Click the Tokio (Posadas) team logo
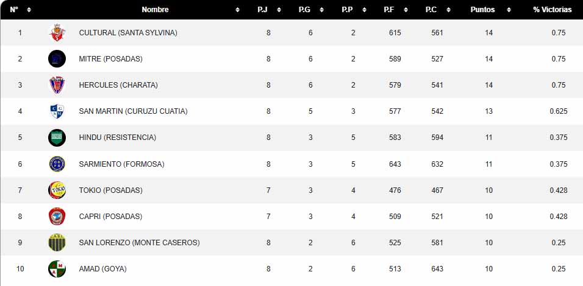The width and height of the screenshot is (583, 286). 57,190
